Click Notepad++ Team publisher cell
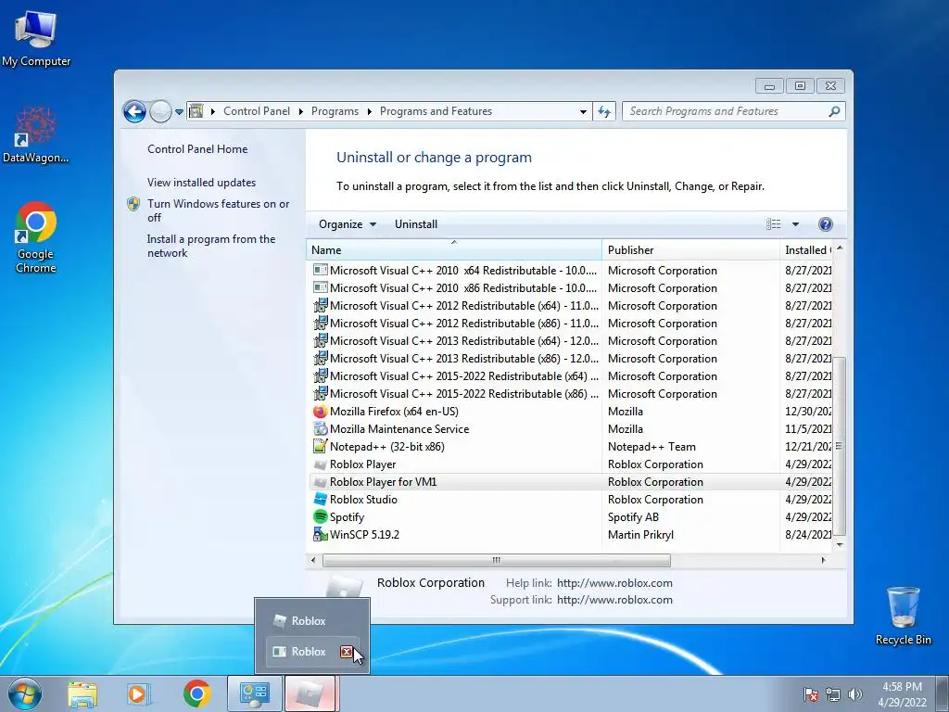The height and width of the screenshot is (712, 949). click(652, 447)
